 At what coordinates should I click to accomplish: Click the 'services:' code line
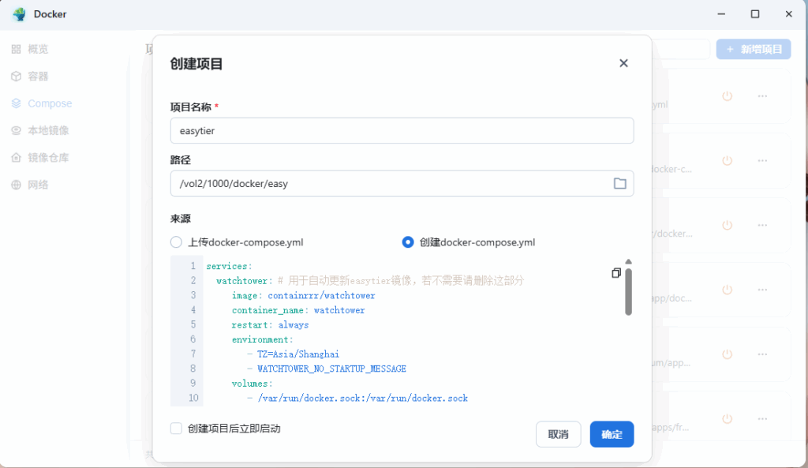230,266
